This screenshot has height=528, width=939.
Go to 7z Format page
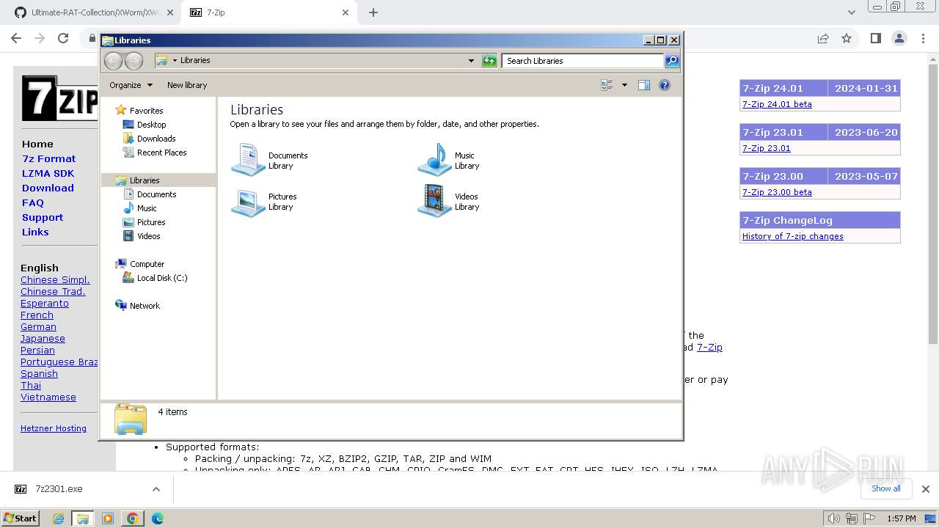[48, 158]
